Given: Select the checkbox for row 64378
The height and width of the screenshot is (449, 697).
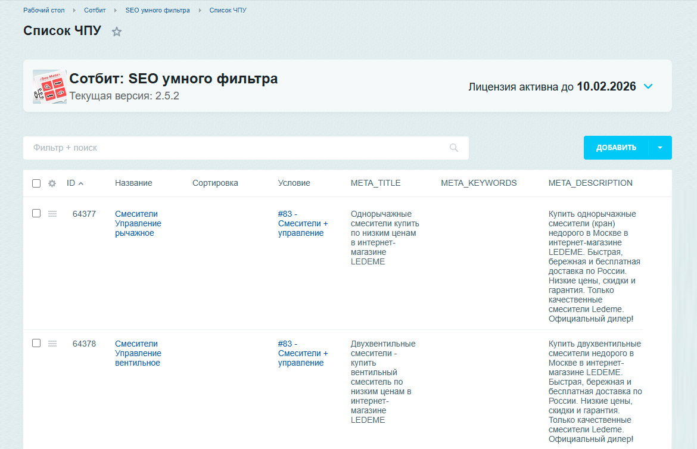Looking at the screenshot, I should pyautogui.click(x=36, y=343).
